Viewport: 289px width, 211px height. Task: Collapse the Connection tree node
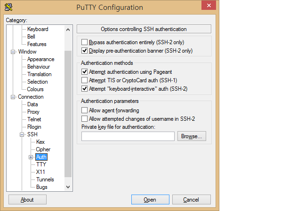[13, 97]
